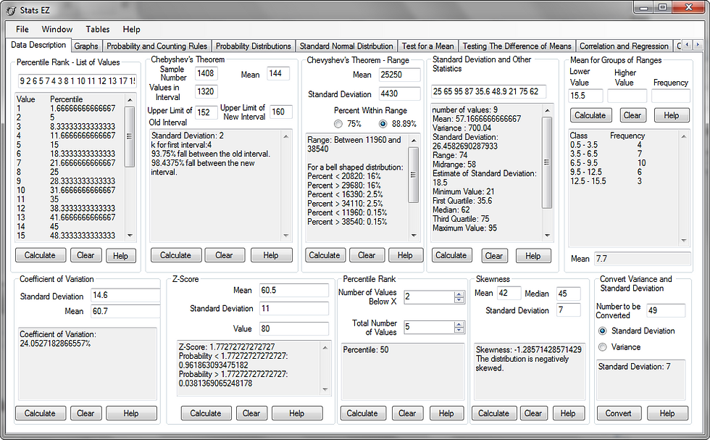Viewport: 710px width, 440px height.
Task: Calculate the Percentile Rank from counts
Action: (x=362, y=413)
